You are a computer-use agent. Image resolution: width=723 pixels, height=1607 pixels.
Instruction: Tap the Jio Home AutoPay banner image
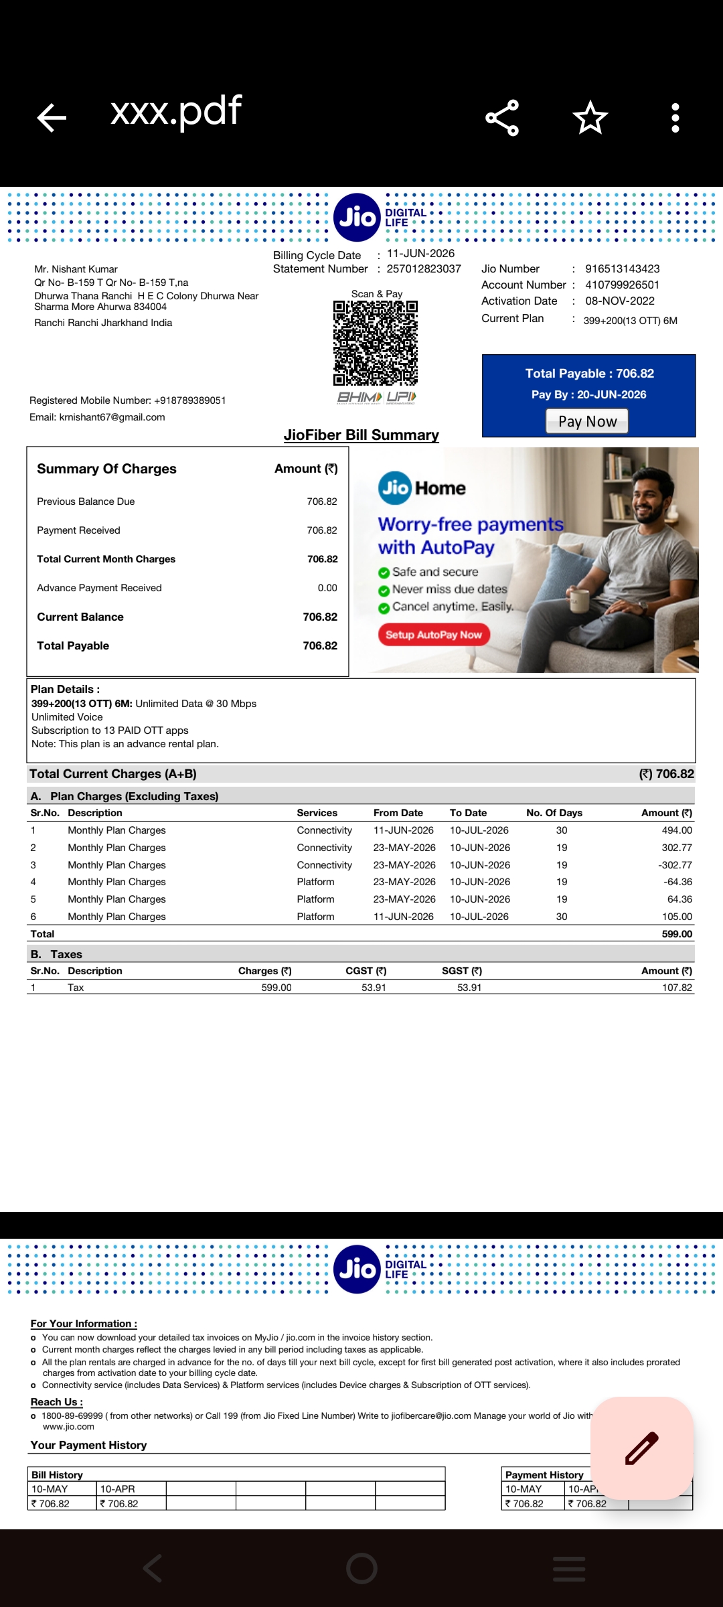[526, 560]
